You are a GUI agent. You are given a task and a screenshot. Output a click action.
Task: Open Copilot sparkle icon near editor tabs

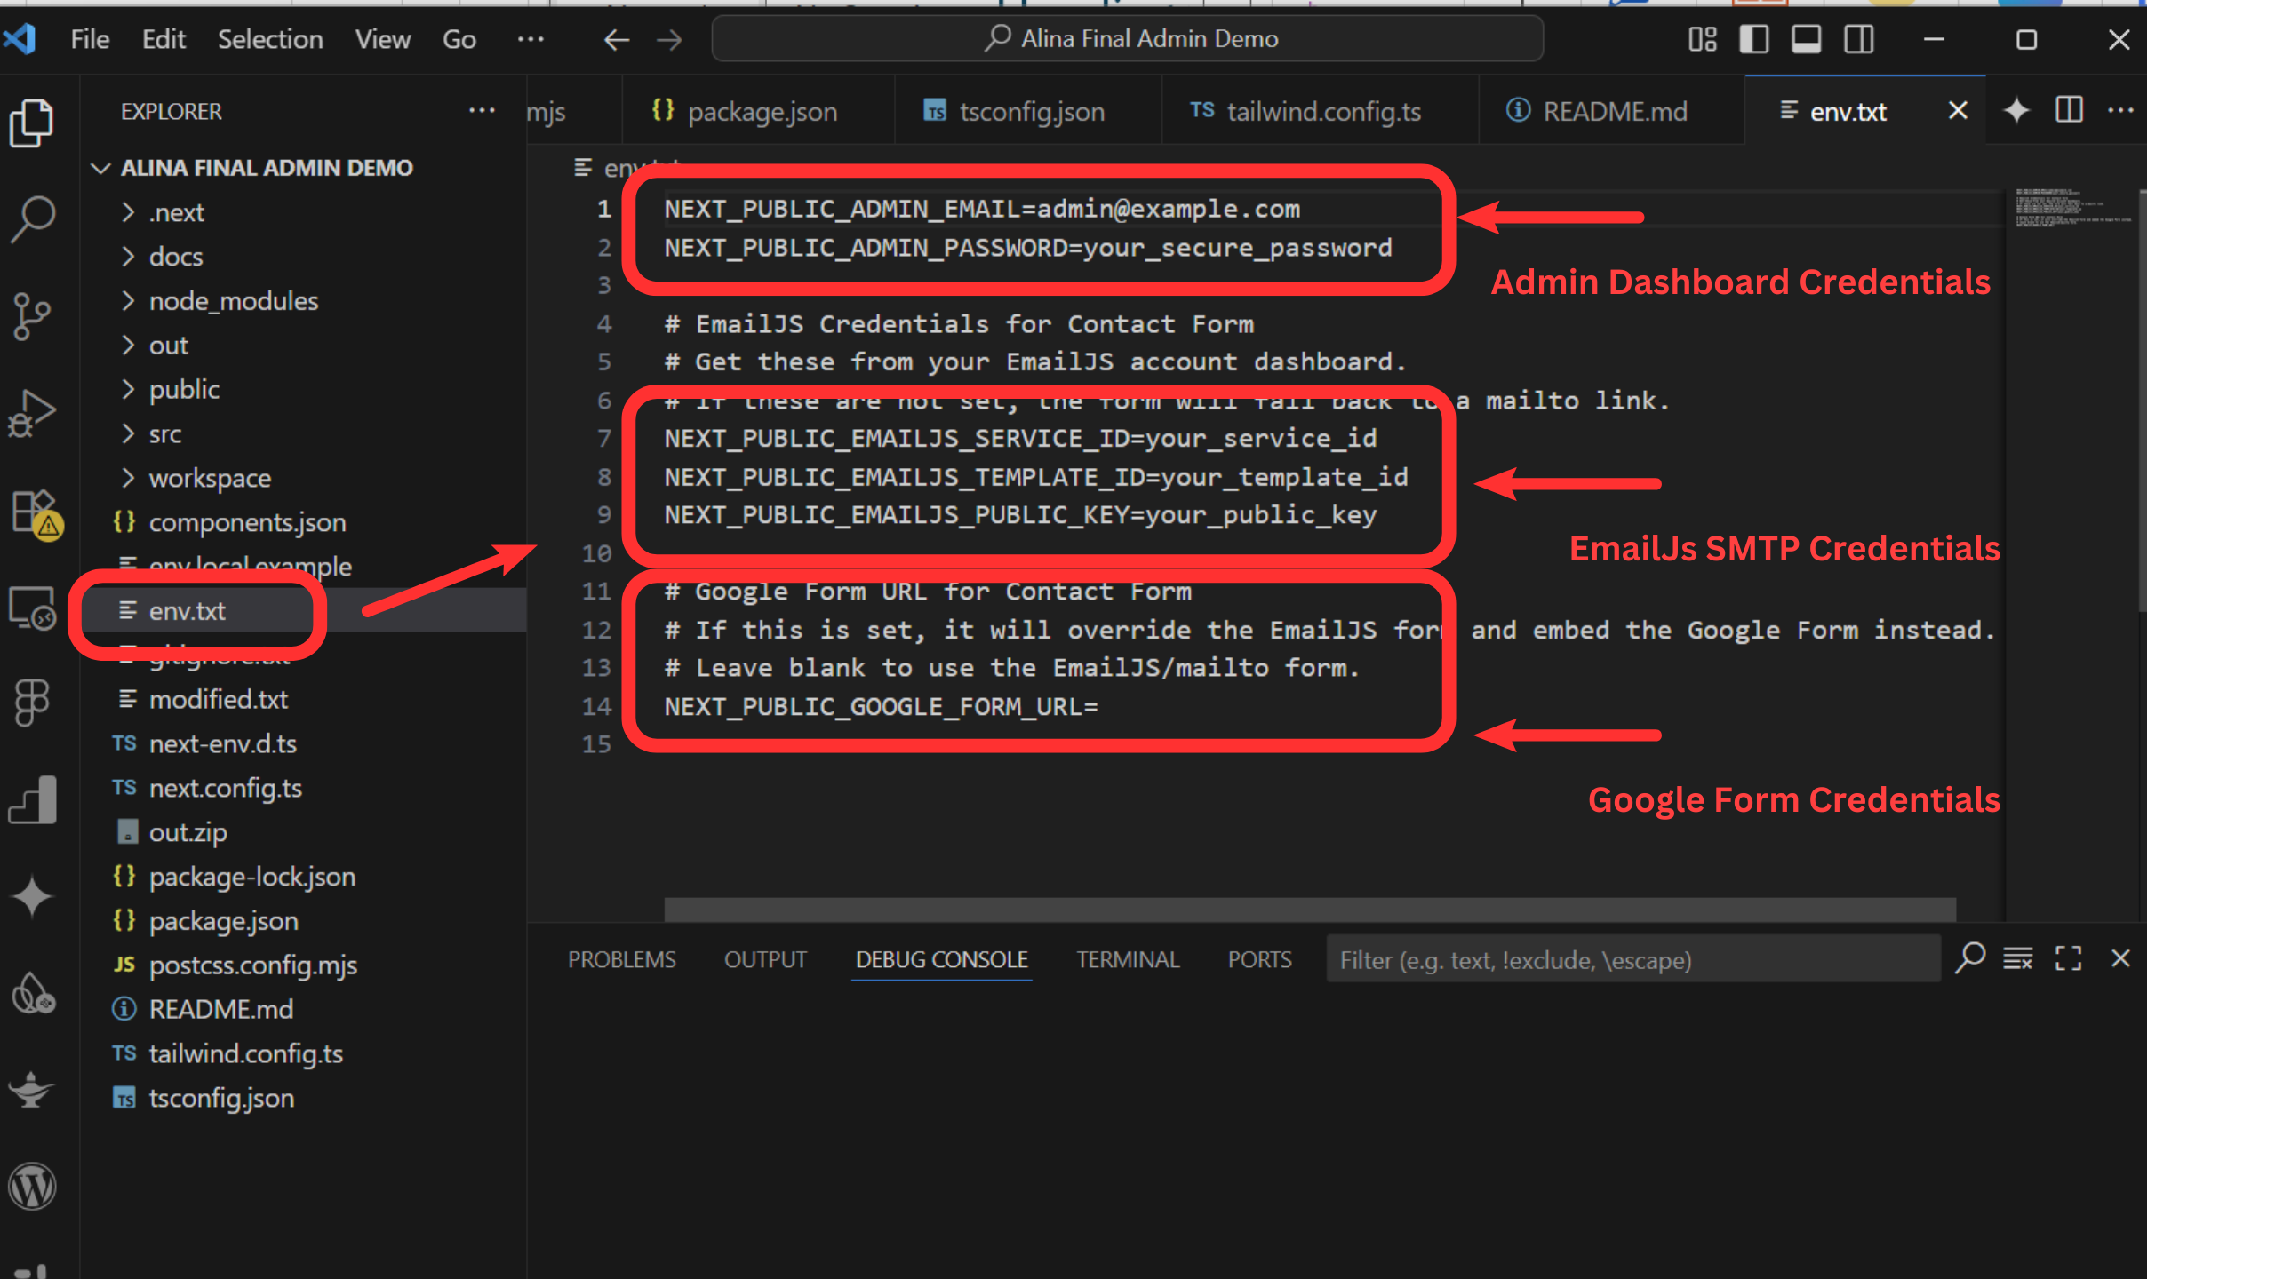[2016, 110]
